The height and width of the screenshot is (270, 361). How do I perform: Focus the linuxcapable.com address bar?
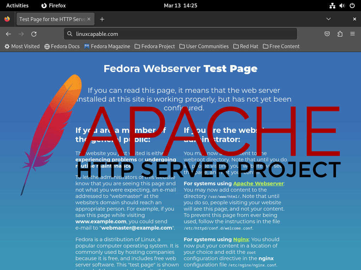click(180, 34)
